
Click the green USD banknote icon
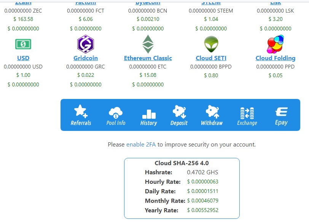point(23,44)
